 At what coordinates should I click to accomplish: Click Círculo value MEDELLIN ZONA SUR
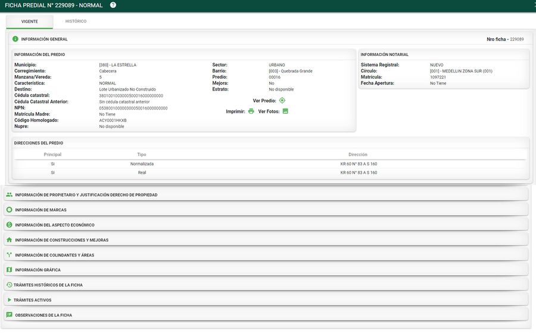461,71
